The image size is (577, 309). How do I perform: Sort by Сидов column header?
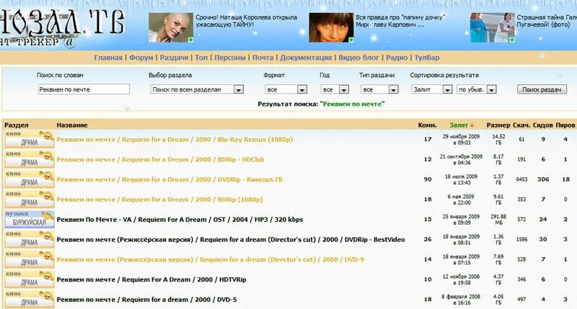[x=543, y=125]
